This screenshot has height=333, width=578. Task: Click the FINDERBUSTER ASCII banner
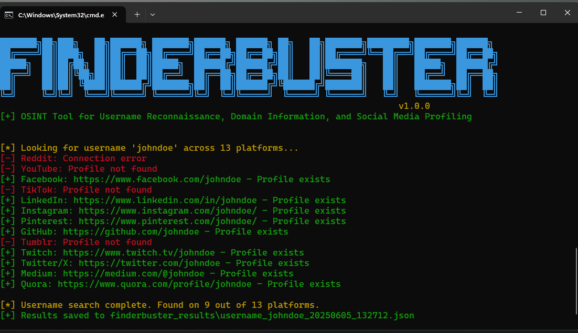coord(249,65)
